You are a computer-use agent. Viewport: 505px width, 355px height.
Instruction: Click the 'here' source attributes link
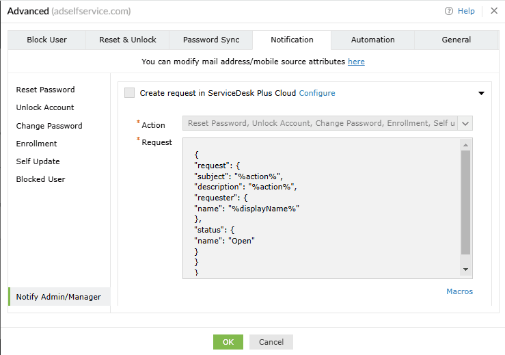tap(356, 62)
